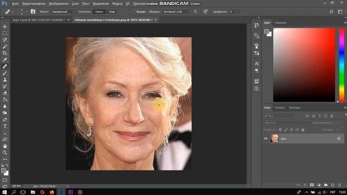Viewport: 347px width, 195px height.
Task: Select the Zoom tool
Action: point(5,153)
